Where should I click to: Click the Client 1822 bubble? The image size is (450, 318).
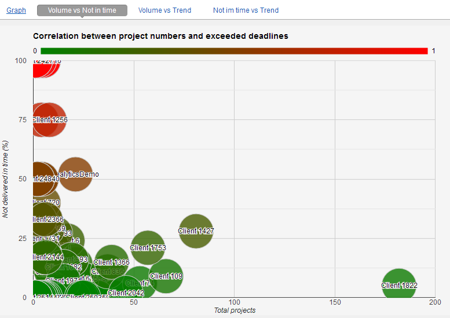(x=399, y=286)
